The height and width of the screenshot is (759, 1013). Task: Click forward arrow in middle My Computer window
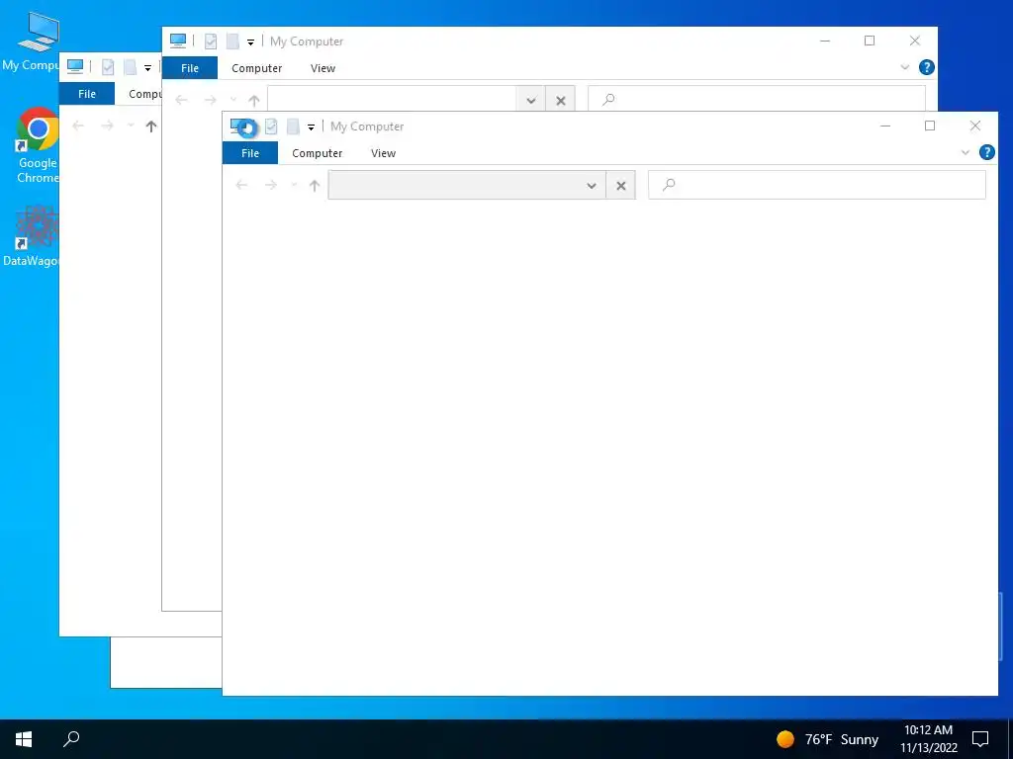point(211,100)
